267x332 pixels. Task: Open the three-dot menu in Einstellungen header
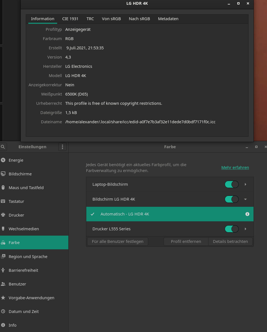coord(62,147)
